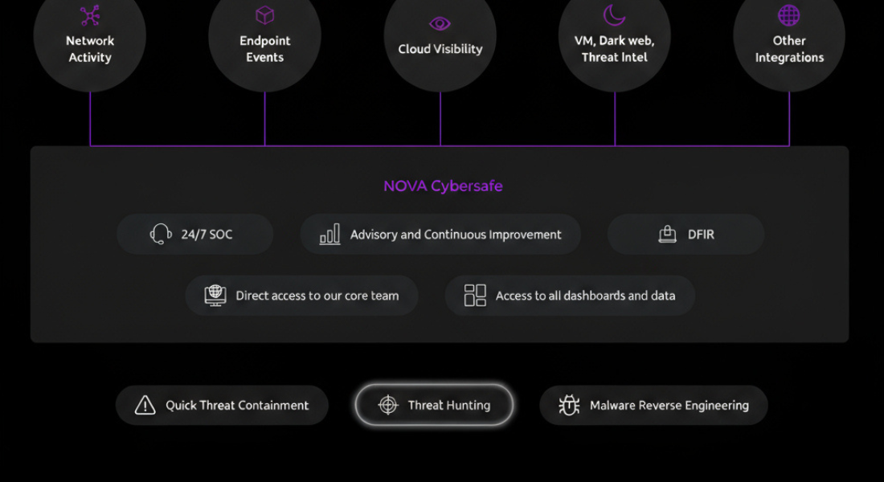Click the Malware bug icon

click(569, 406)
